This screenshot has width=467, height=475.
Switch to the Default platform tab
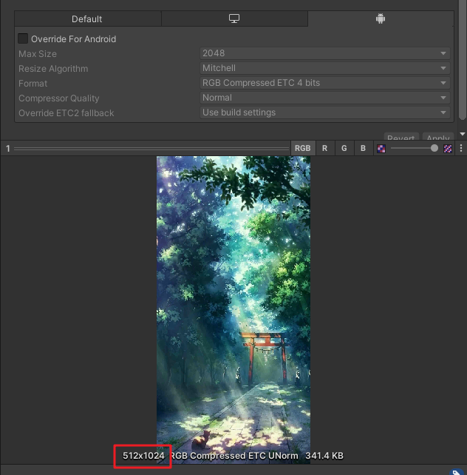(88, 18)
